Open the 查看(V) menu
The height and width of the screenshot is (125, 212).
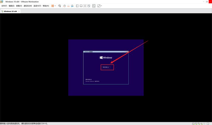pyautogui.click(x=19, y=6)
